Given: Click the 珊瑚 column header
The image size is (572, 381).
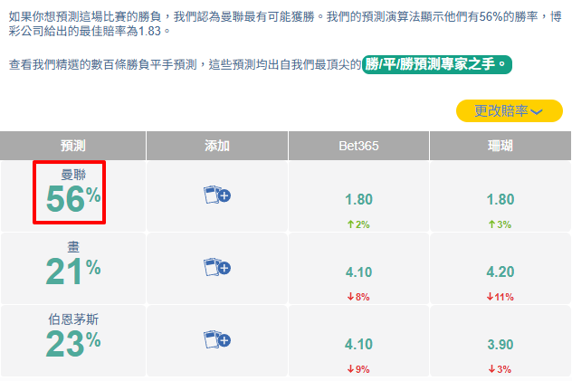Looking at the screenshot, I should (x=500, y=146).
